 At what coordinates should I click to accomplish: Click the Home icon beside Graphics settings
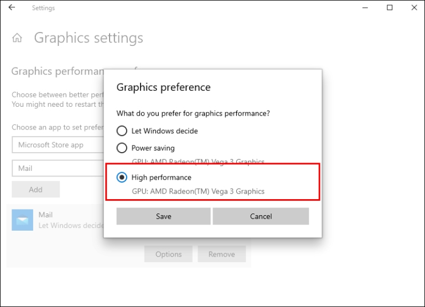click(x=18, y=38)
